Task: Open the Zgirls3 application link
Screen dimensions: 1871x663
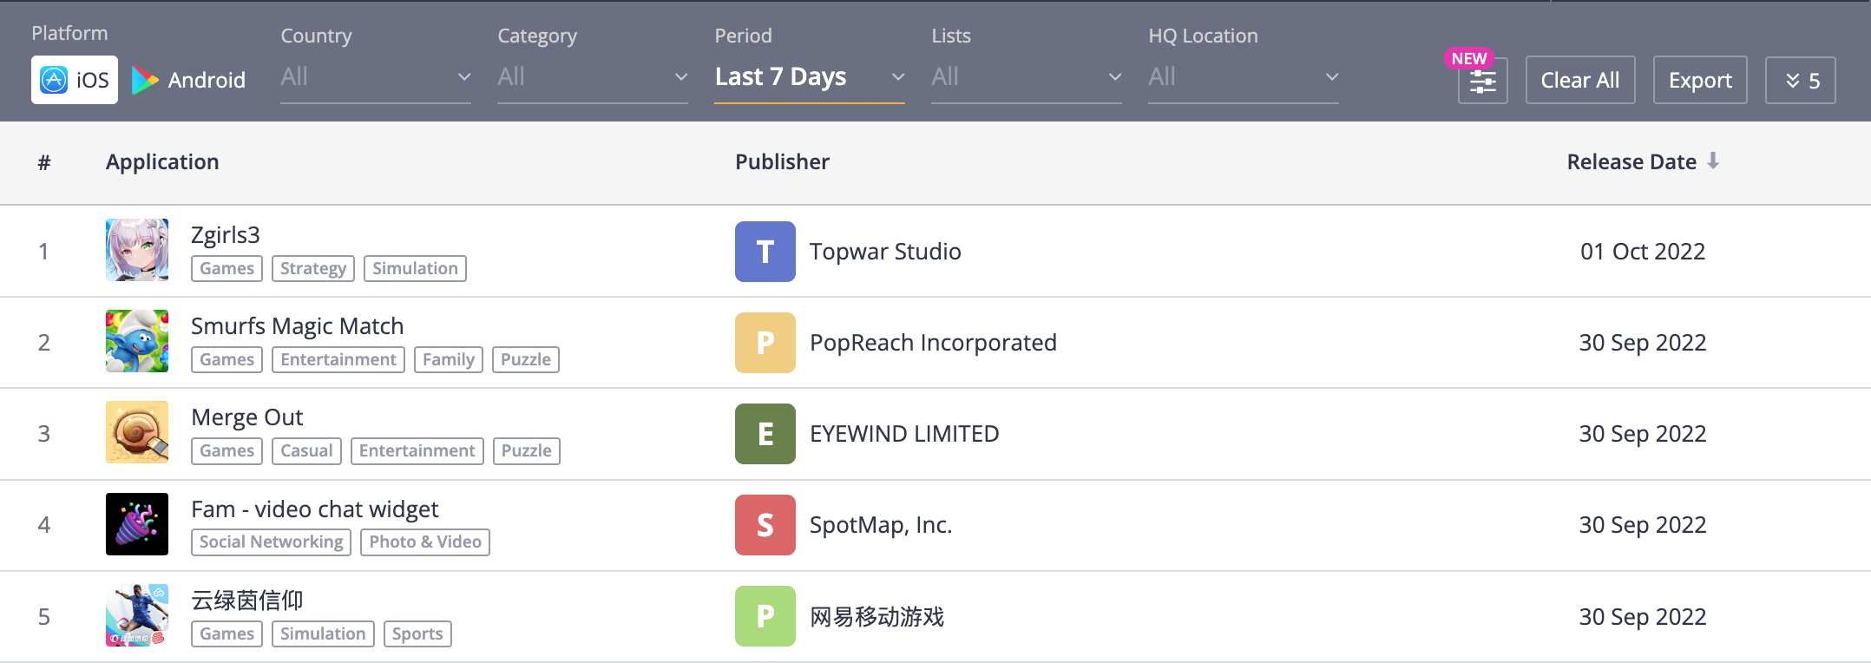Action: 226,235
